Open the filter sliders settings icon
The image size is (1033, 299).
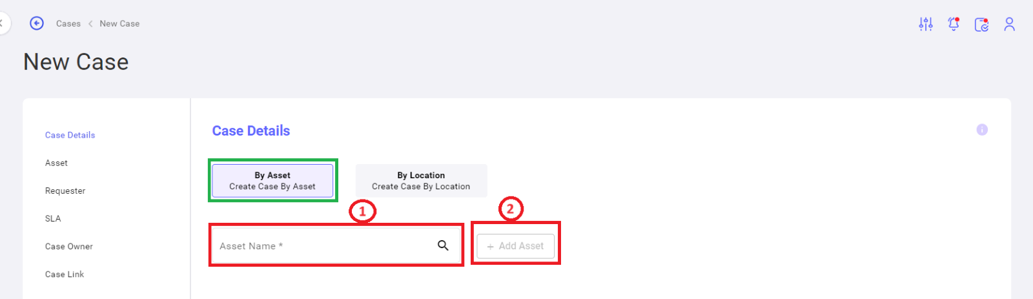coord(926,24)
